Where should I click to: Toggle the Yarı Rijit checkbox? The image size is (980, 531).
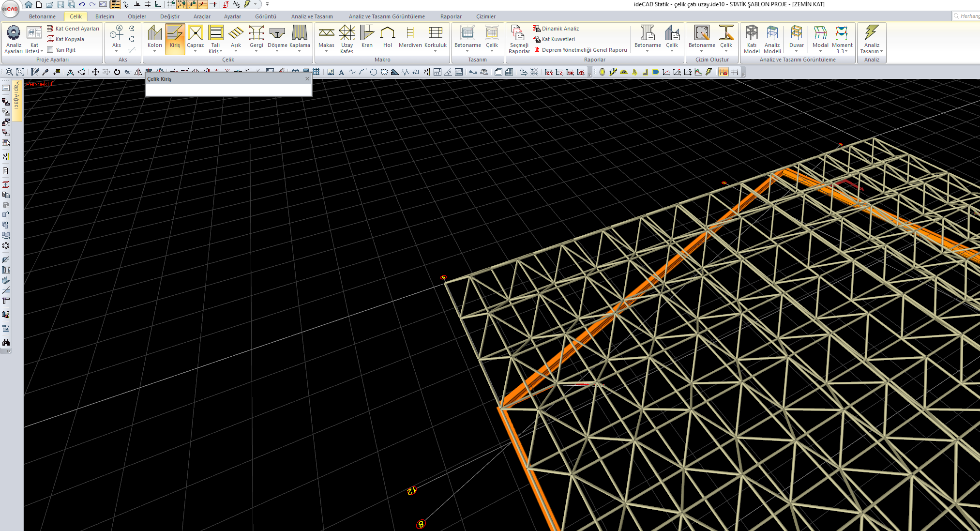pyautogui.click(x=50, y=49)
